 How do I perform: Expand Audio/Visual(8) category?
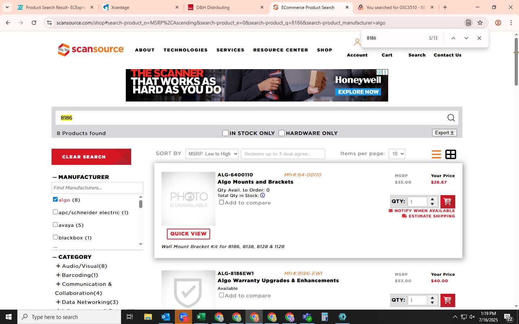[58, 266]
